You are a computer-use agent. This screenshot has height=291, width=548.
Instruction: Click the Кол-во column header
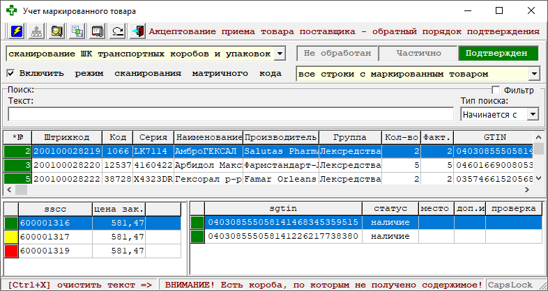tap(401, 137)
